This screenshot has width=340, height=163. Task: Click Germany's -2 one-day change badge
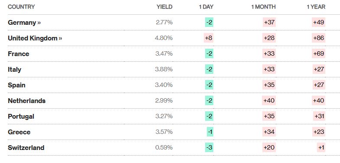[209, 23]
